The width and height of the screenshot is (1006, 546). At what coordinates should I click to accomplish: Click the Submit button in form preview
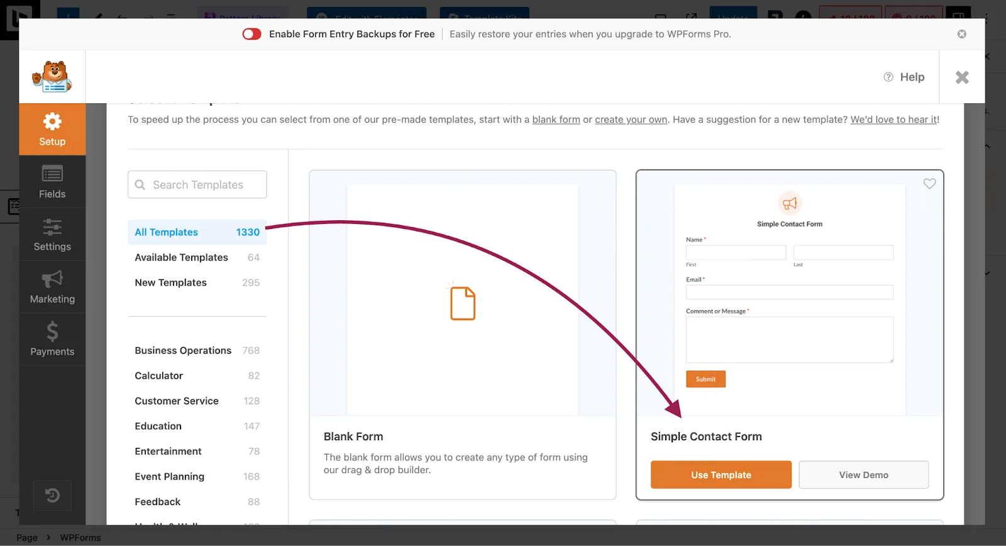[x=705, y=379]
